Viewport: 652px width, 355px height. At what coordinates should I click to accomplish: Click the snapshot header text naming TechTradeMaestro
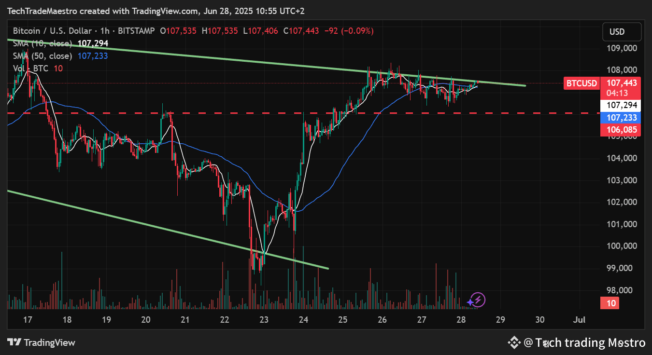(156, 11)
